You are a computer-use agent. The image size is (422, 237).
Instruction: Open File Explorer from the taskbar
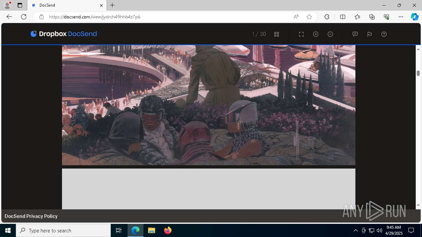[x=152, y=230]
